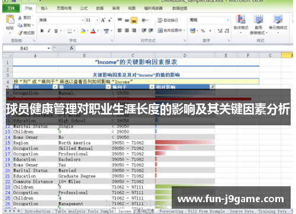The height and width of the screenshot is (214, 296).
Task: Open the Conditional Formatting menu
Action: click(241, 24)
